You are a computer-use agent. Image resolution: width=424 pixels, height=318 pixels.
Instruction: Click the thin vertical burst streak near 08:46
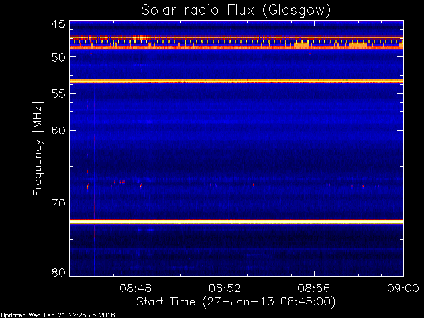95,178
